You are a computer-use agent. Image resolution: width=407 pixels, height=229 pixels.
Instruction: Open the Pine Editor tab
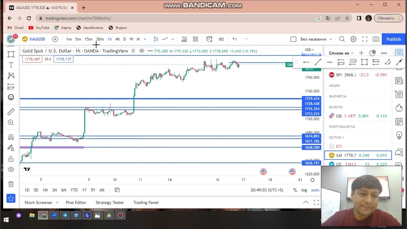[76, 202]
